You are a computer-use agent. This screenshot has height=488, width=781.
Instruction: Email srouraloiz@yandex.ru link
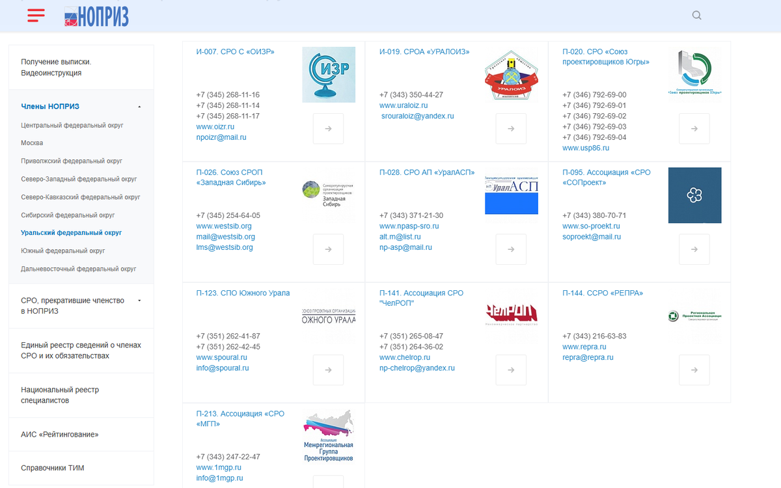tap(418, 116)
